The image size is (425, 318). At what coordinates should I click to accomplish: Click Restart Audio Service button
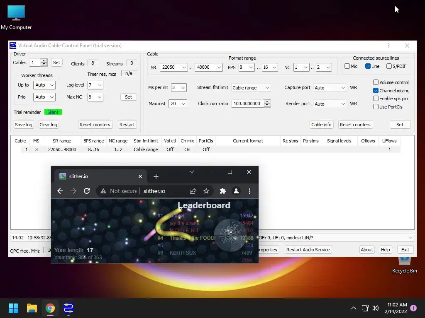click(x=308, y=250)
